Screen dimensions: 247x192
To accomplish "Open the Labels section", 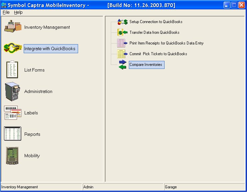I will [x=31, y=113].
